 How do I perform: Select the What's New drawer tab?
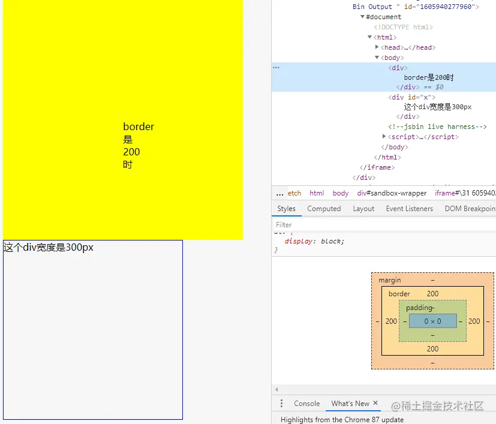coord(350,404)
